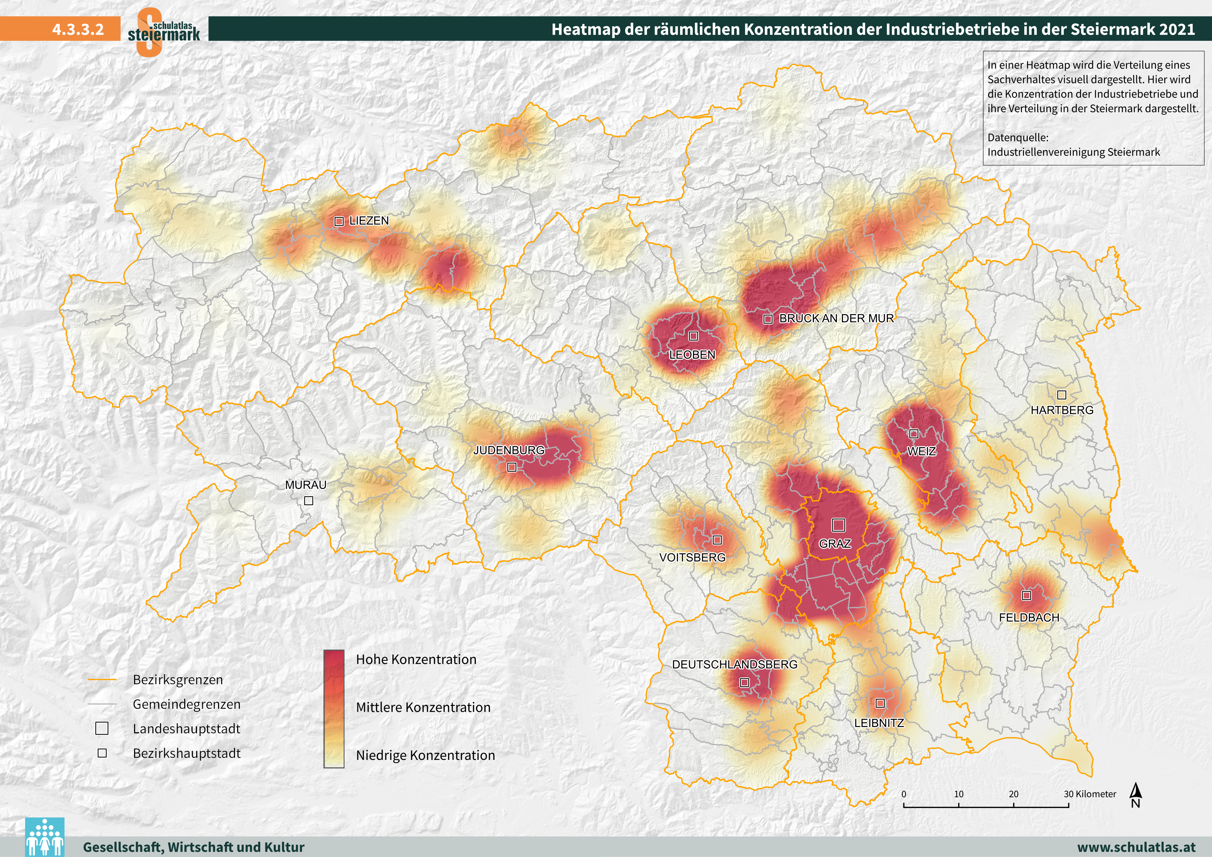Click the Datenquelle line in info box
The height and width of the screenshot is (857, 1212).
pyautogui.click(x=1018, y=138)
